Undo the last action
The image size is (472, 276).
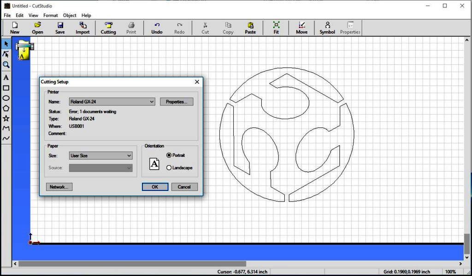(x=157, y=28)
